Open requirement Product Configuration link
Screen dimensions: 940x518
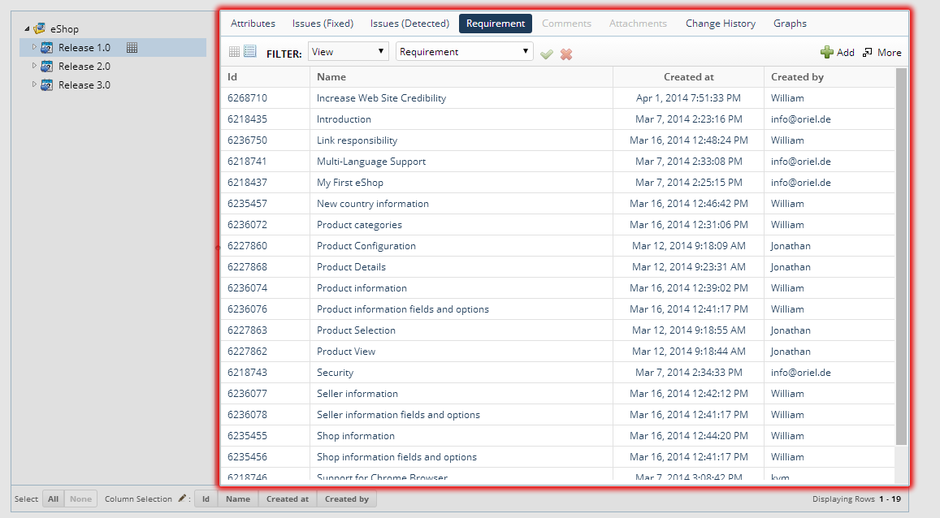pos(366,246)
